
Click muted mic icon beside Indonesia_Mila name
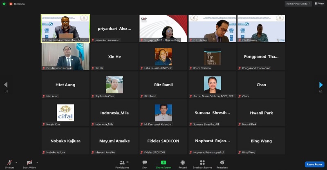(x=93, y=124)
